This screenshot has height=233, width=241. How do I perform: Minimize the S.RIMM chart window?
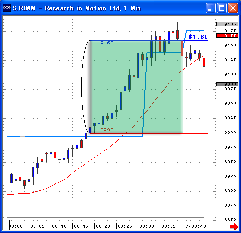tap(210, 8)
